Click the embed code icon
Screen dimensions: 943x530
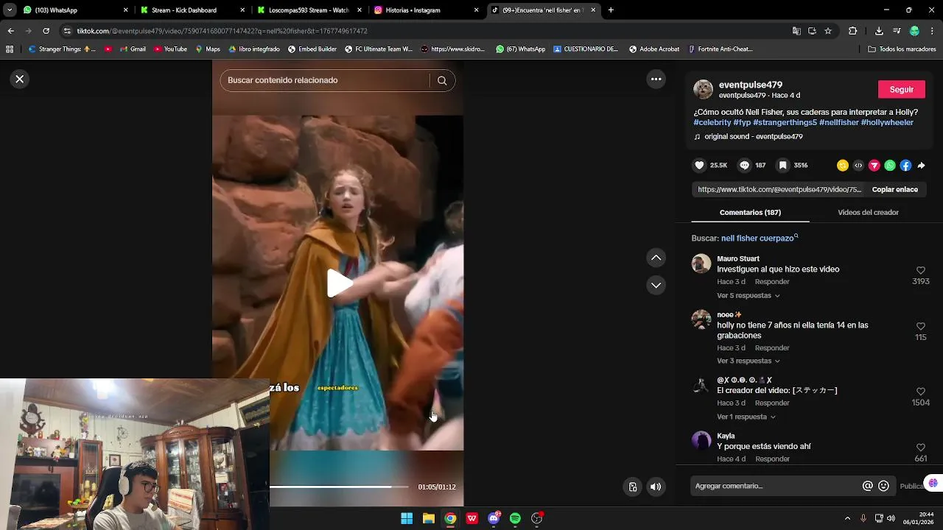tap(858, 166)
